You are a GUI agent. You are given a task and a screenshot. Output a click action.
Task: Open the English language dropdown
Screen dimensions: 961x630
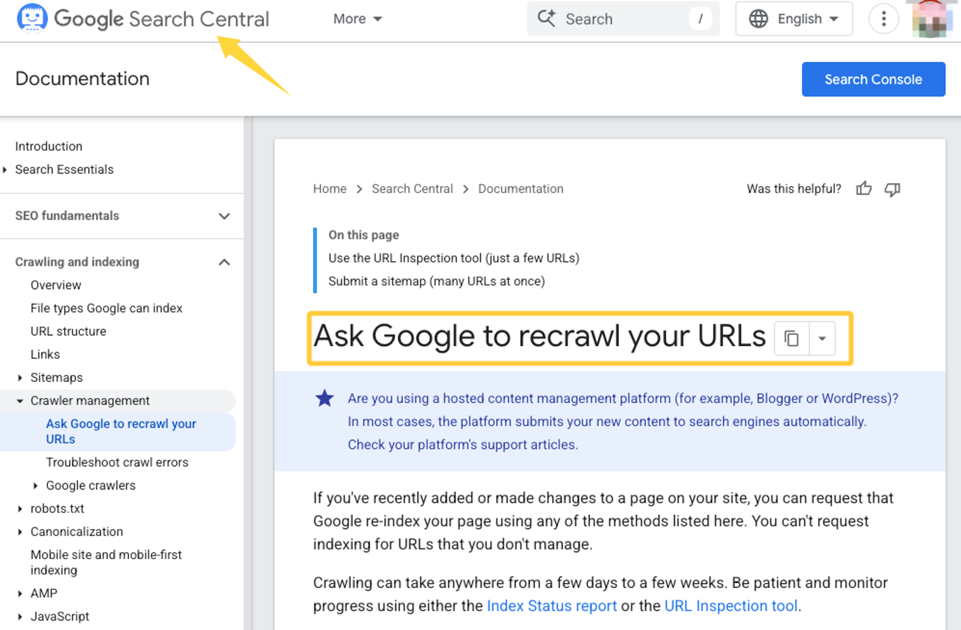794,19
